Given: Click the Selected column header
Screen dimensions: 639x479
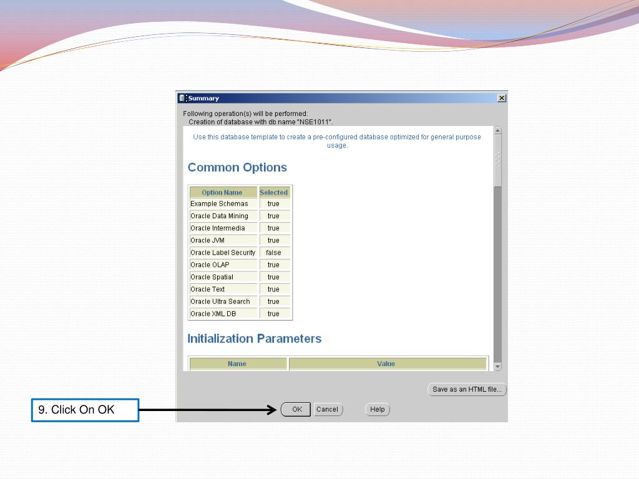Looking at the screenshot, I should tap(275, 192).
